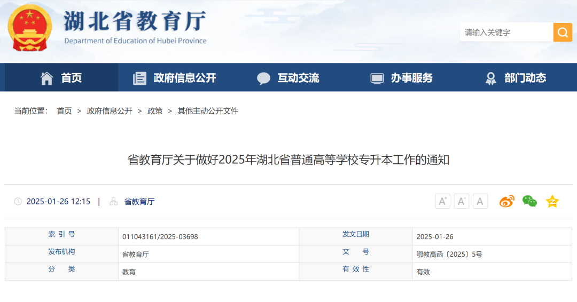This screenshot has width=577, height=302.
Task: Share the article to WeChat
Action: [x=529, y=201]
